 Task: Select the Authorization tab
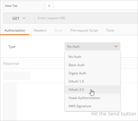click(15, 30)
